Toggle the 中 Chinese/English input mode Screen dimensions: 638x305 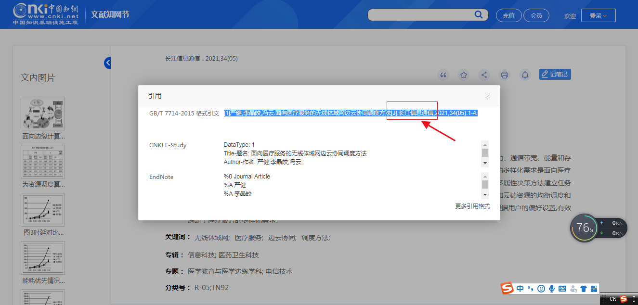click(x=520, y=289)
